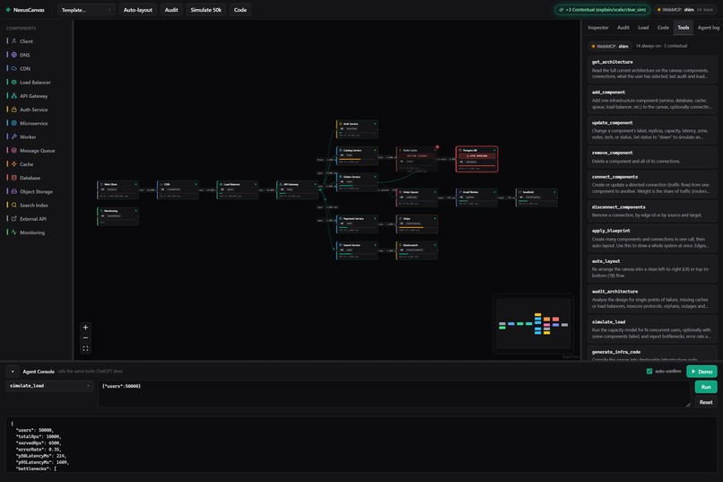Image resolution: width=723 pixels, height=482 pixels.
Task: Select the Web Client node on canvas
Action: click(x=118, y=190)
